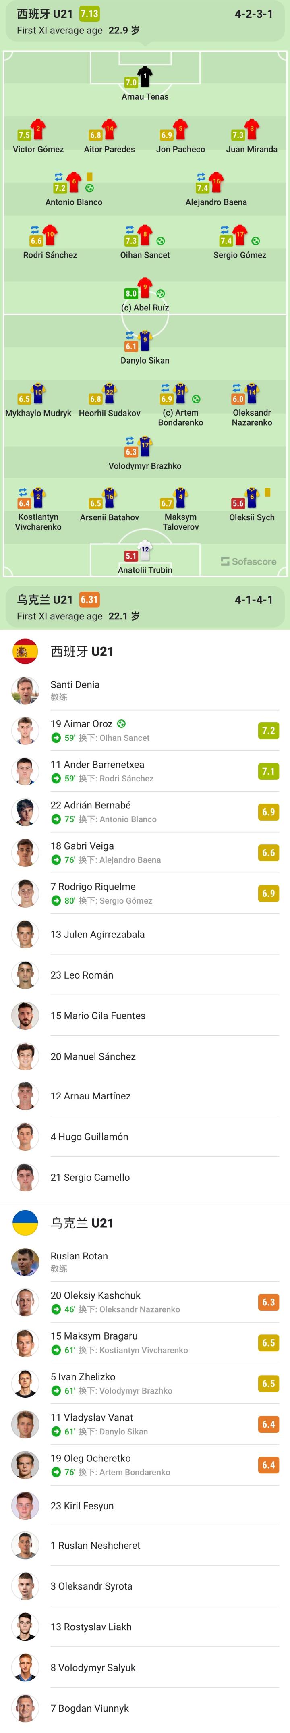Click Oleksii Sych's yellow card icon
Image resolution: width=290 pixels, height=1733 pixels.
pyautogui.click(x=267, y=492)
